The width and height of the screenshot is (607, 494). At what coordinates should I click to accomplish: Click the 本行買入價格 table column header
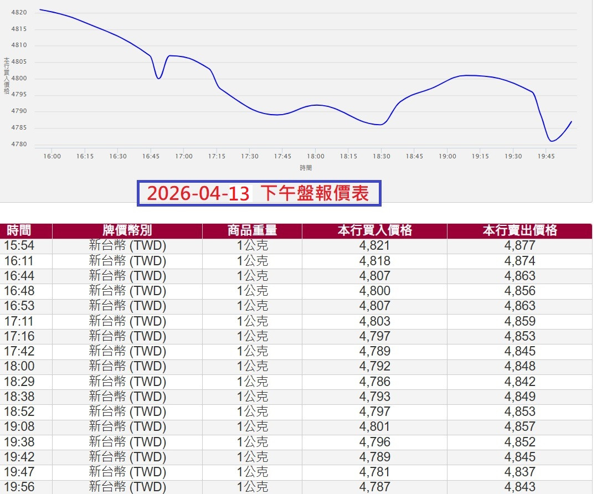[374, 230]
